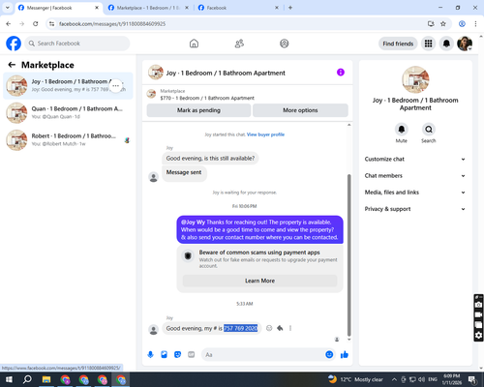The height and width of the screenshot is (387, 484).
Task: Select Joy conversation in Marketplace list
Action: point(68,86)
